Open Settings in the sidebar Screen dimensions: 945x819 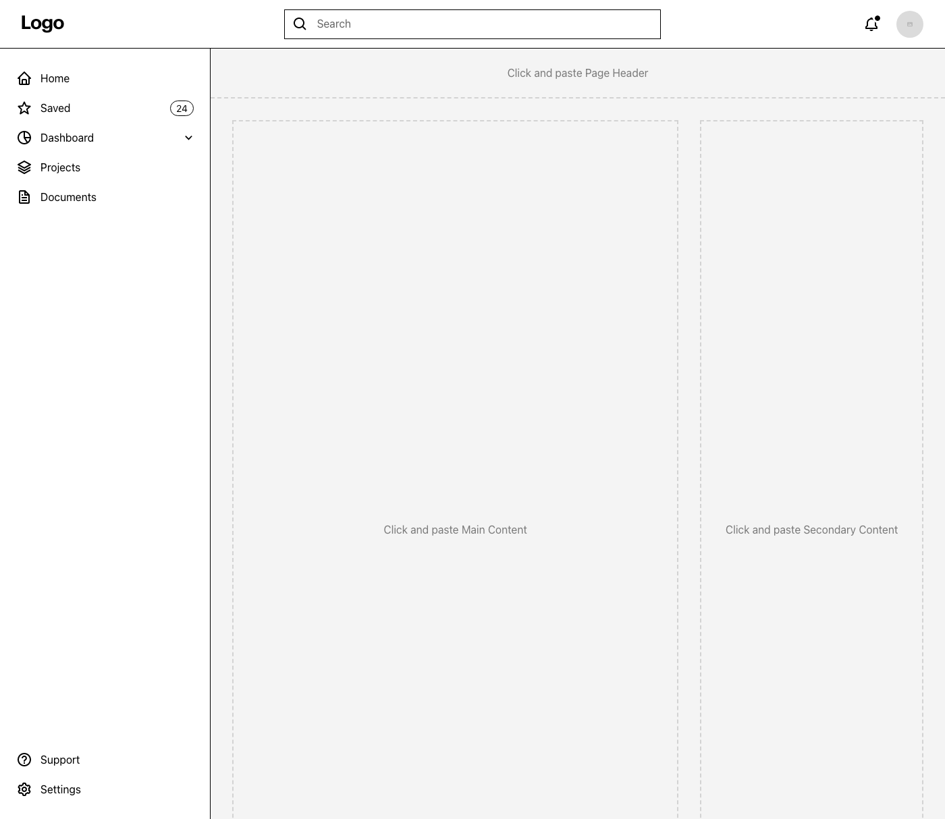105,789
